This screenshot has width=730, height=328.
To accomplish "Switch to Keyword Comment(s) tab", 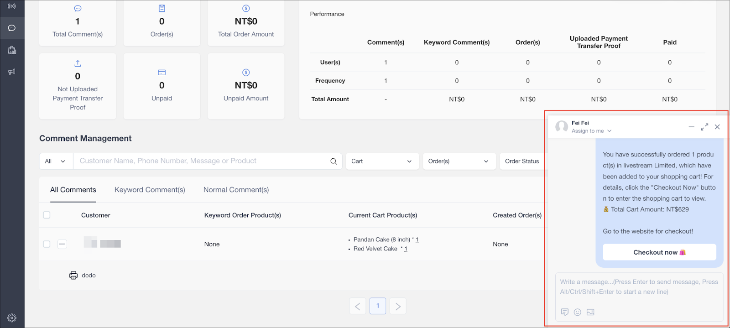I will pos(150,190).
